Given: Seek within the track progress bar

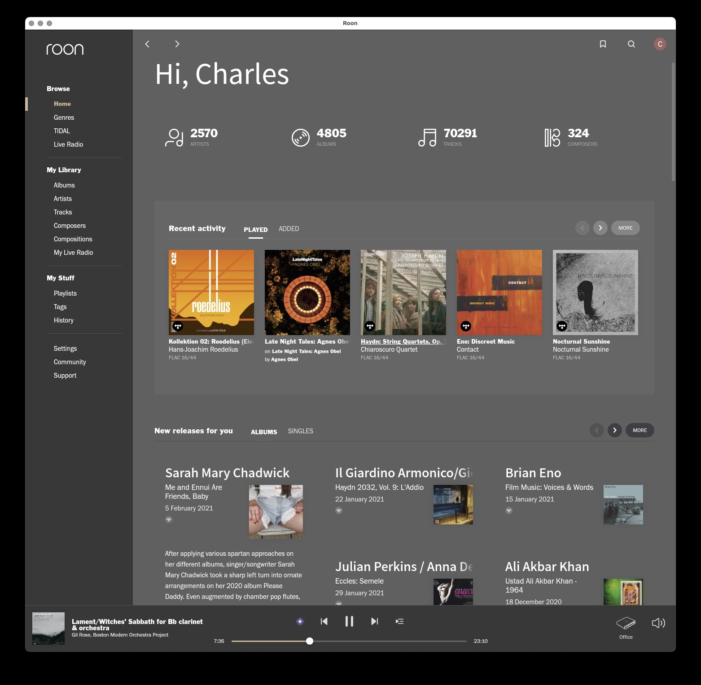Looking at the screenshot, I should pyautogui.click(x=349, y=641).
